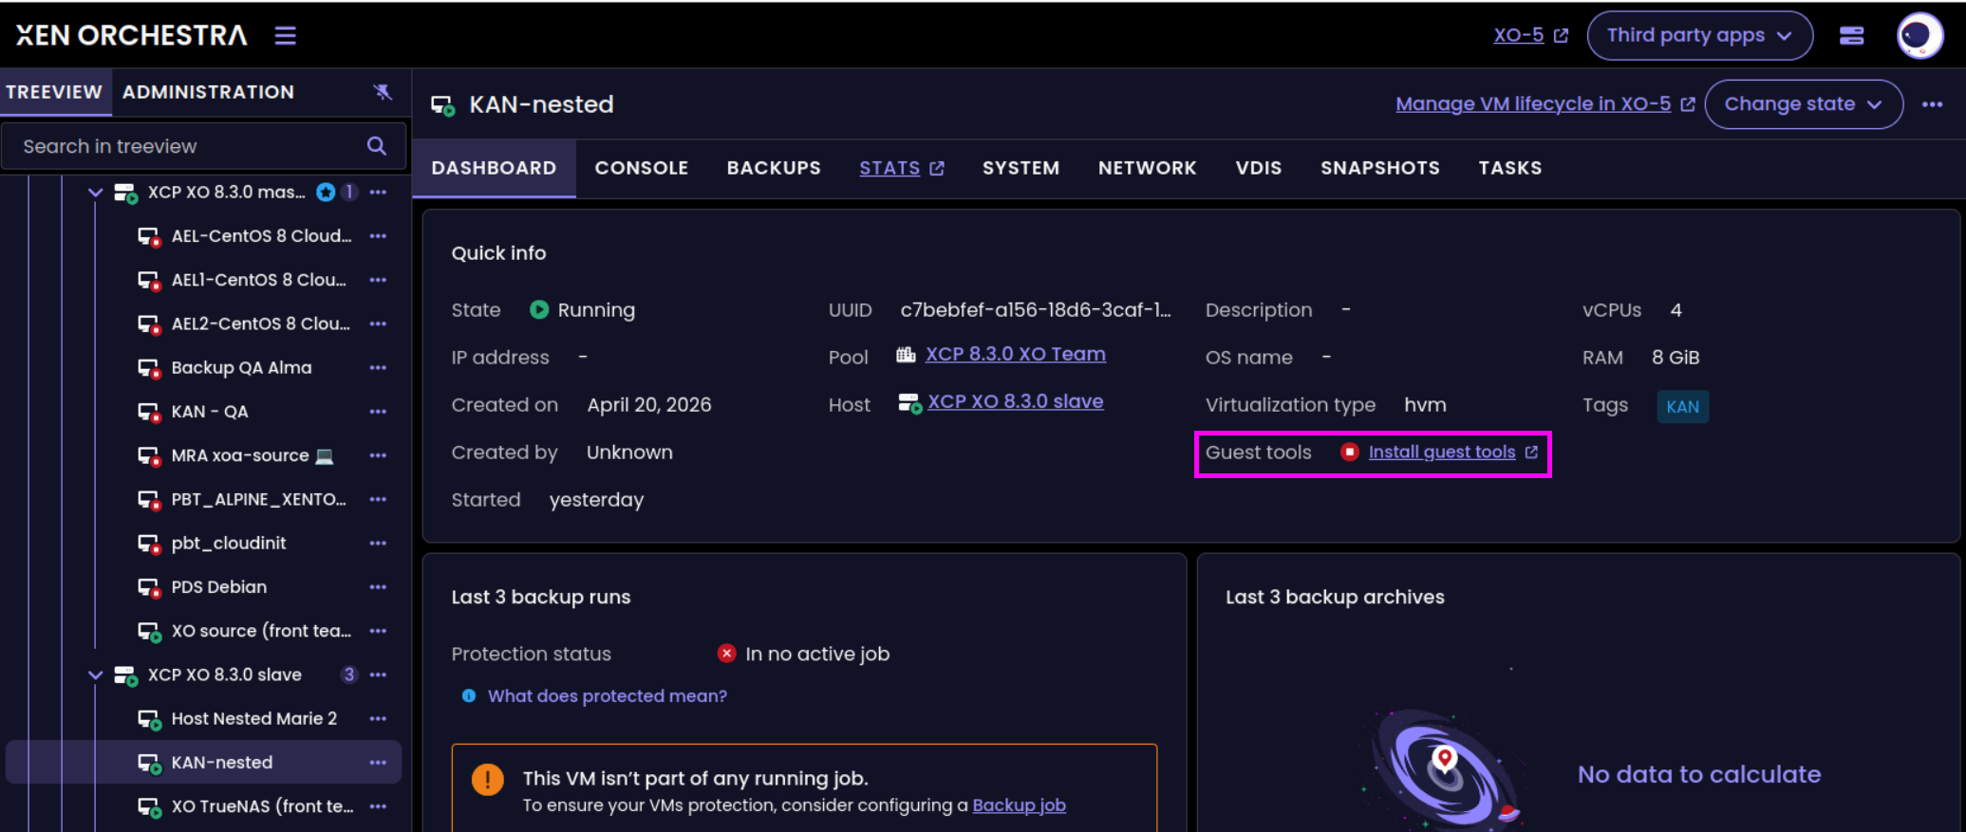Screen dimensions: 1966x832
Task: Open the Change state dropdown
Action: [1804, 104]
